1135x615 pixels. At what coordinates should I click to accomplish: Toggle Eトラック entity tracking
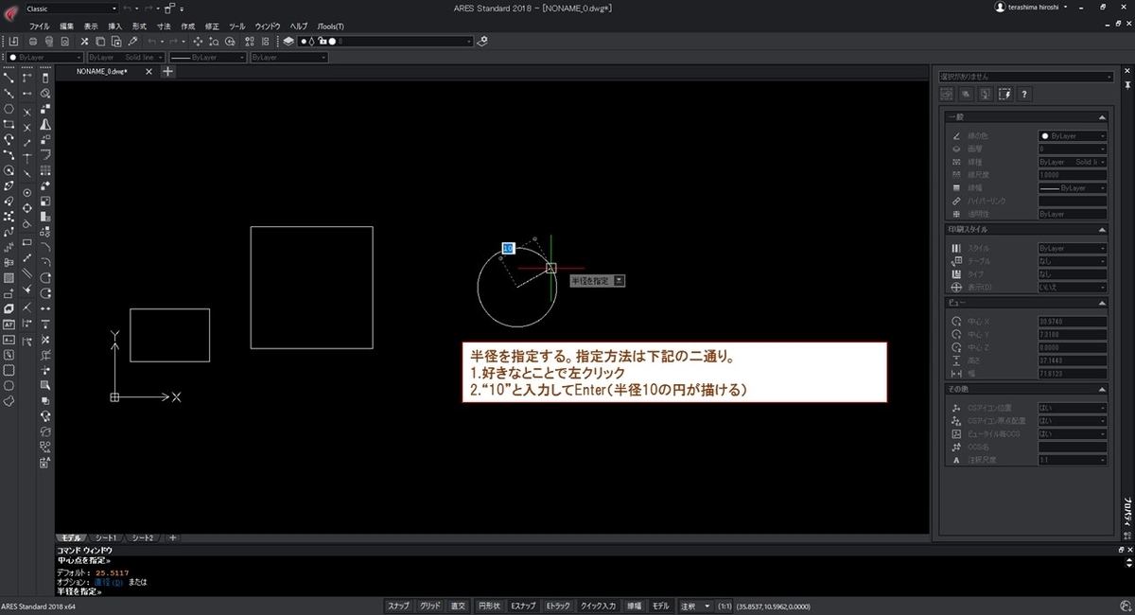pos(558,606)
